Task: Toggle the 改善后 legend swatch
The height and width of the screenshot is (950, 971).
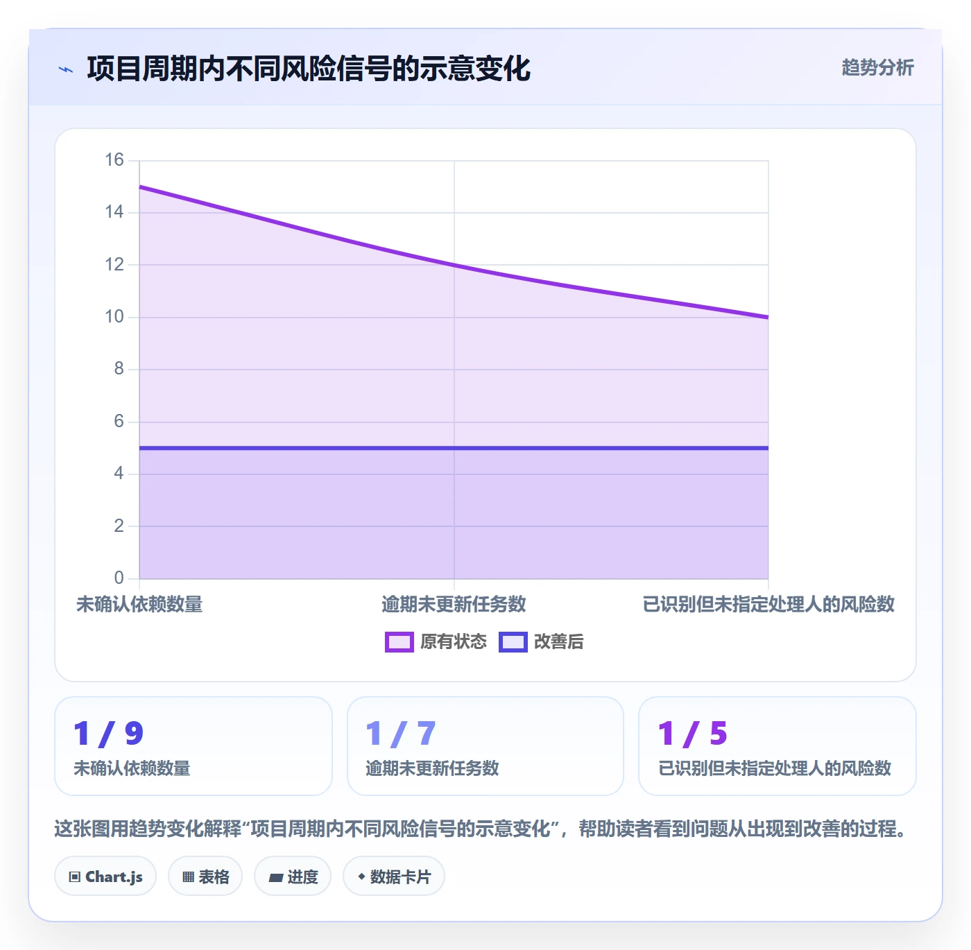Action: (x=513, y=642)
